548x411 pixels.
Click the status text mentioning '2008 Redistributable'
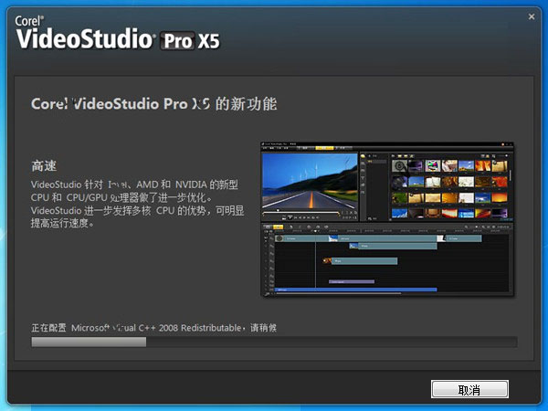(153, 328)
